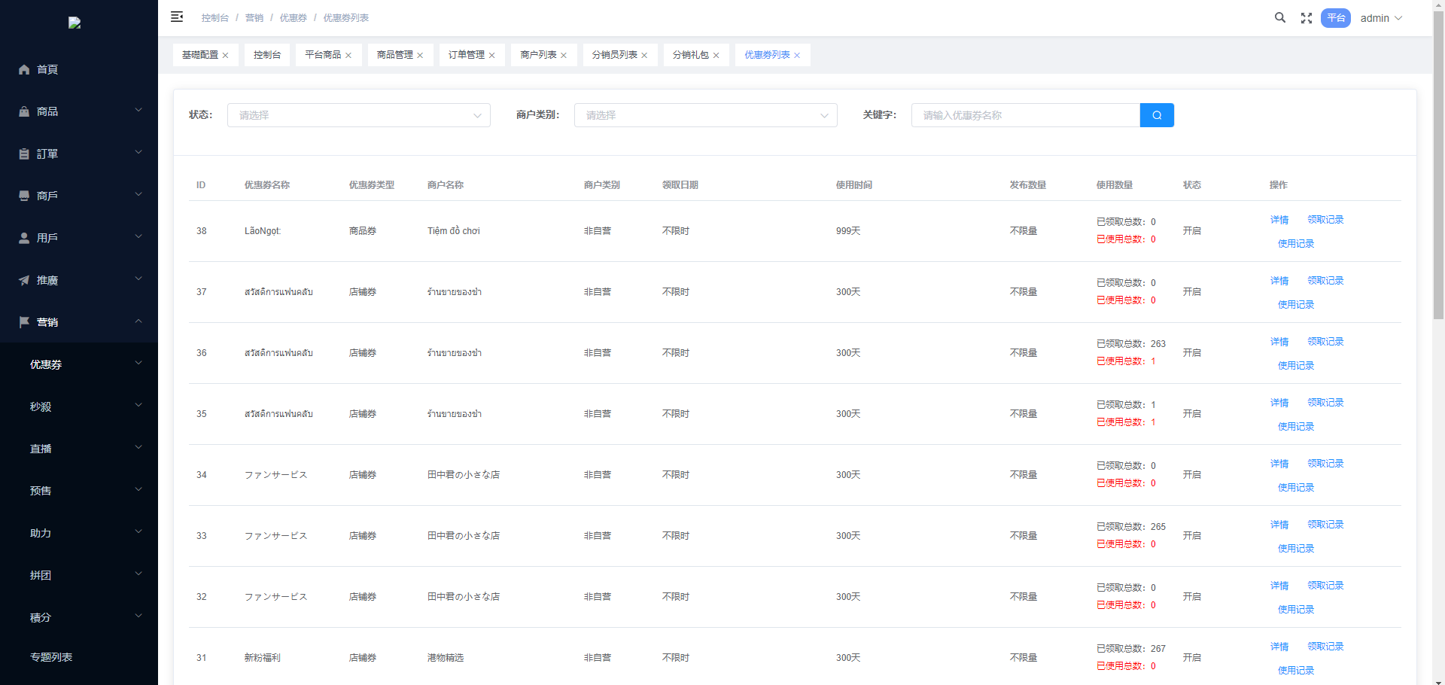Viewport: 1445px width, 685px height.
Task: Switch to the 控制台 tab
Action: pyautogui.click(x=267, y=55)
